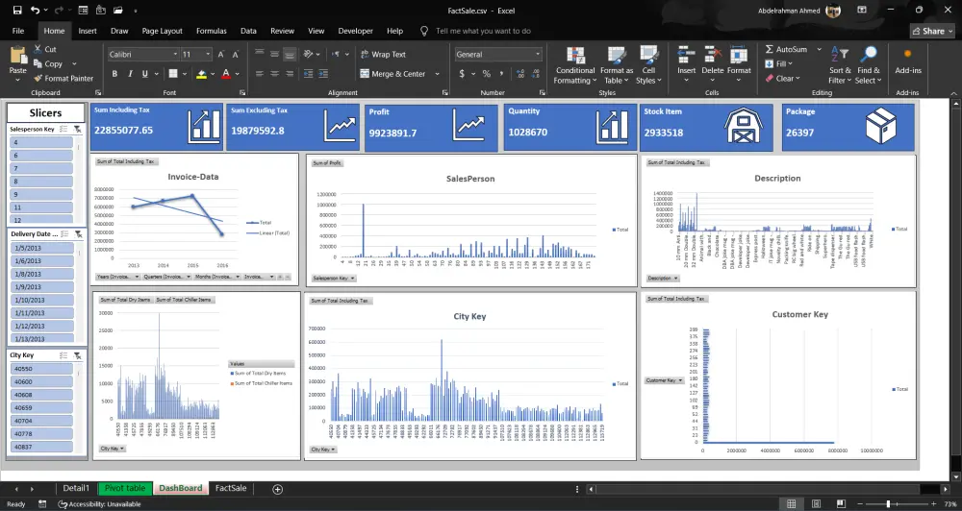
Task: Click the Find & Select magnifier icon
Action: pos(868,55)
